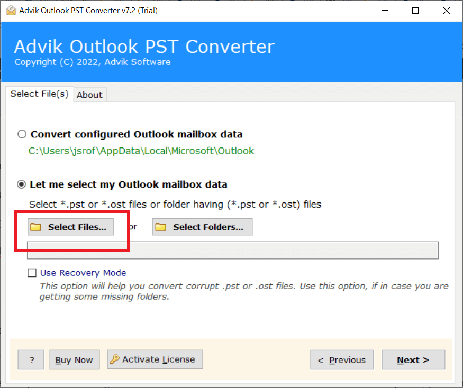Click the key icon for Activate License
This screenshot has height=388, width=463.
[114, 359]
